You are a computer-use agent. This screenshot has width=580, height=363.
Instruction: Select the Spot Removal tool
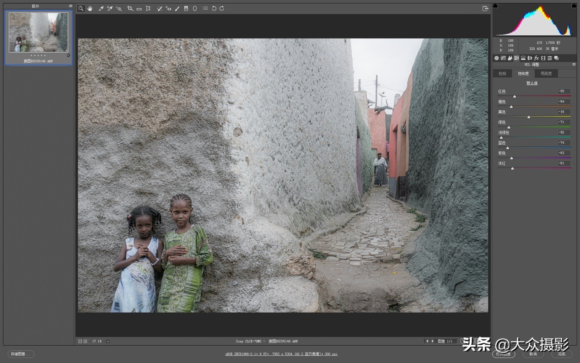click(160, 8)
